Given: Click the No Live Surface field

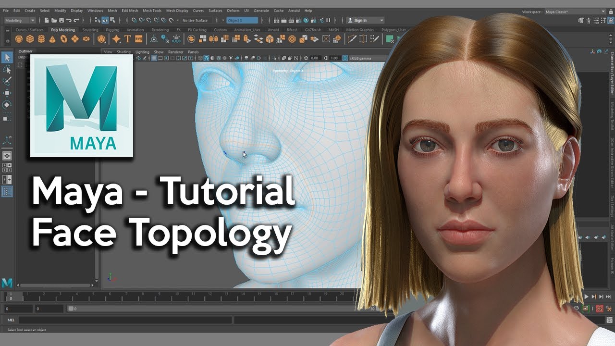Looking at the screenshot, I should 197,20.
